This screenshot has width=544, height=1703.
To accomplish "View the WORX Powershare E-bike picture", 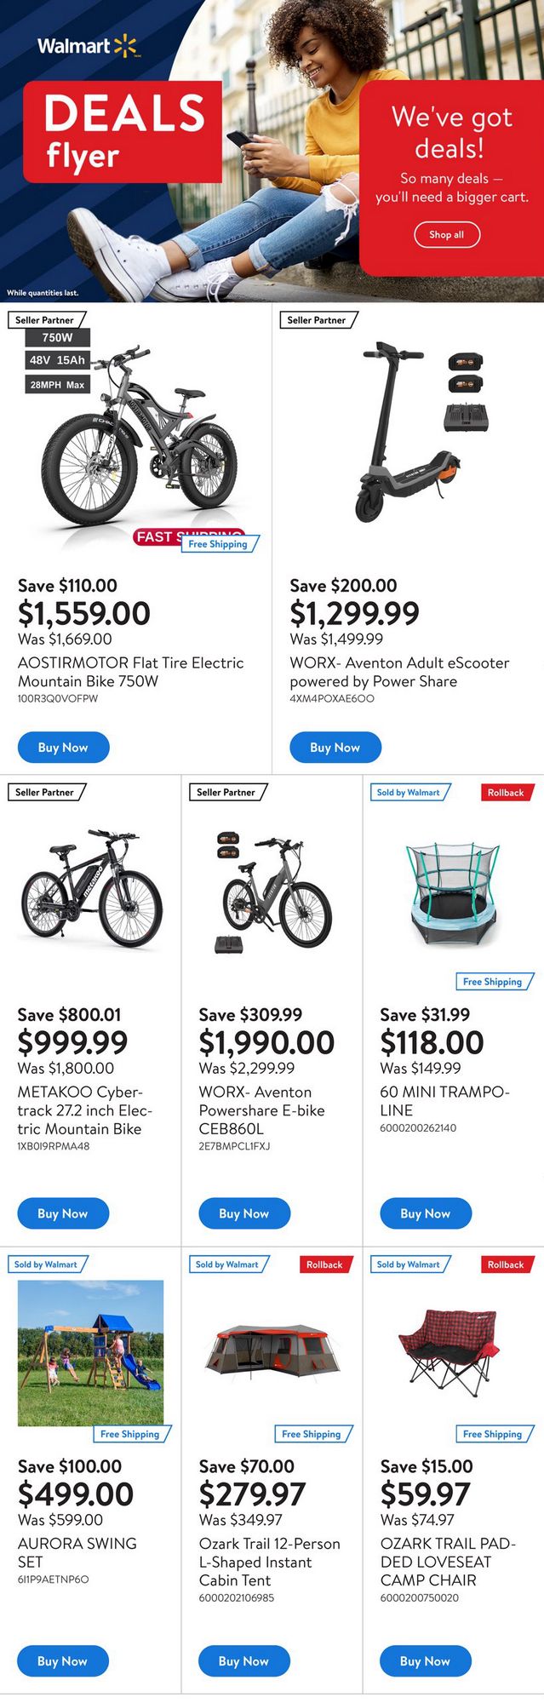I will 272,890.
